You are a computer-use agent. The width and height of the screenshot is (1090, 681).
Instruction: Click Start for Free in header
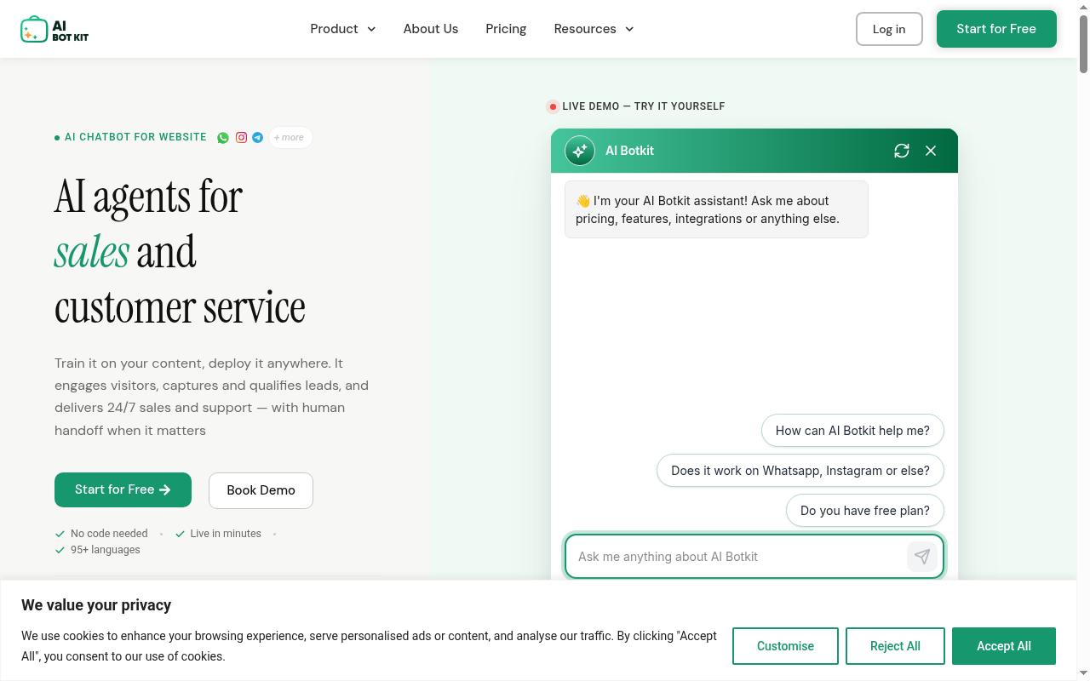pyautogui.click(x=996, y=29)
